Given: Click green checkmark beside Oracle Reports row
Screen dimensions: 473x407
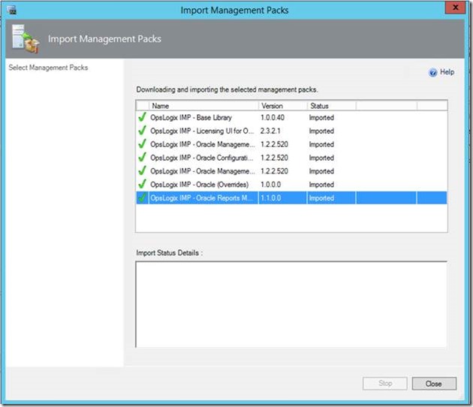Looking at the screenshot, I should (142, 198).
